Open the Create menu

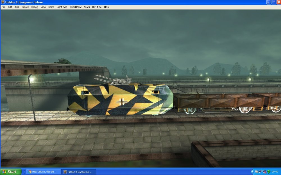pos(25,7)
